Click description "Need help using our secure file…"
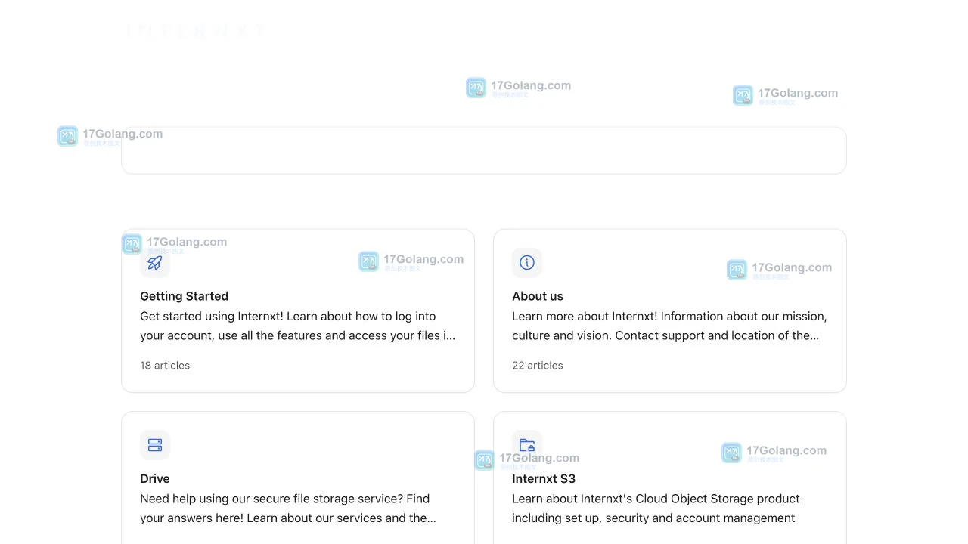The width and height of the screenshot is (968, 544). pos(288,508)
